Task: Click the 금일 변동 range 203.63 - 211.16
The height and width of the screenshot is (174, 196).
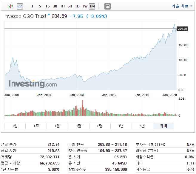Action: click(112, 145)
